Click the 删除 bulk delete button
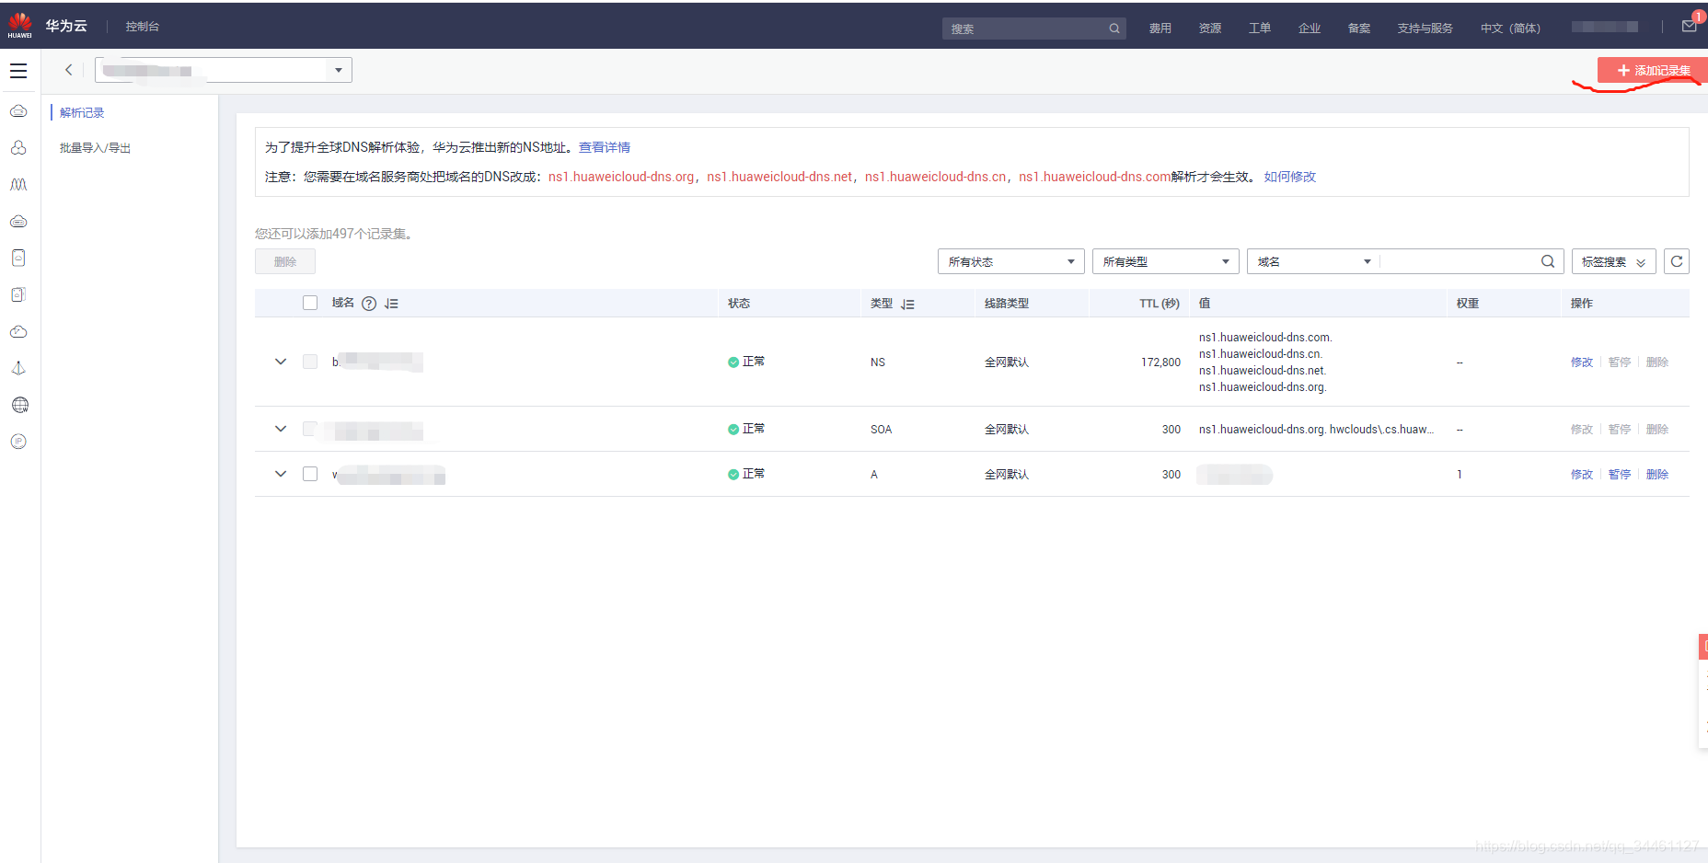Viewport: 1708px width, 863px height. click(x=285, y=261)
